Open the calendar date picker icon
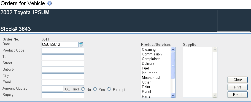The height and width of the screenshot is (102, 251). (81, 44)
